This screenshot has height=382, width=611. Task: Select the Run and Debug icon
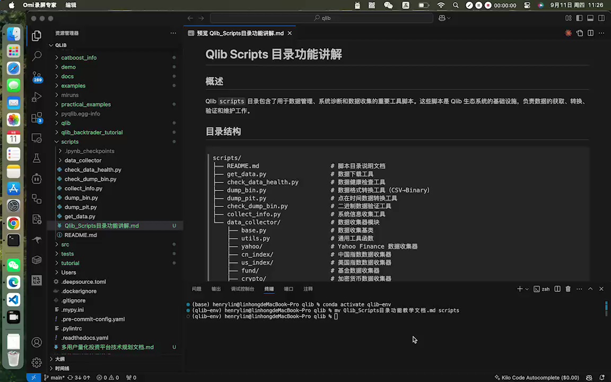[37, 97]
